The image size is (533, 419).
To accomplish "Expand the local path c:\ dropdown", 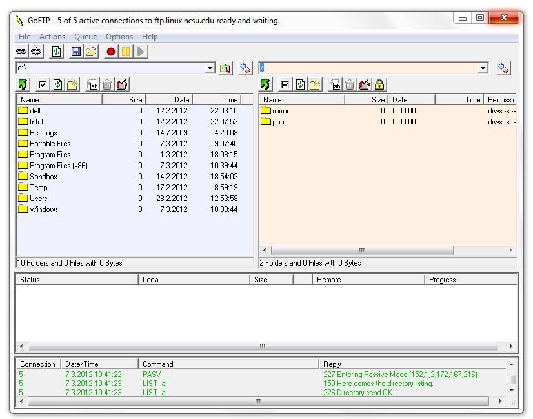I will 210,68.
